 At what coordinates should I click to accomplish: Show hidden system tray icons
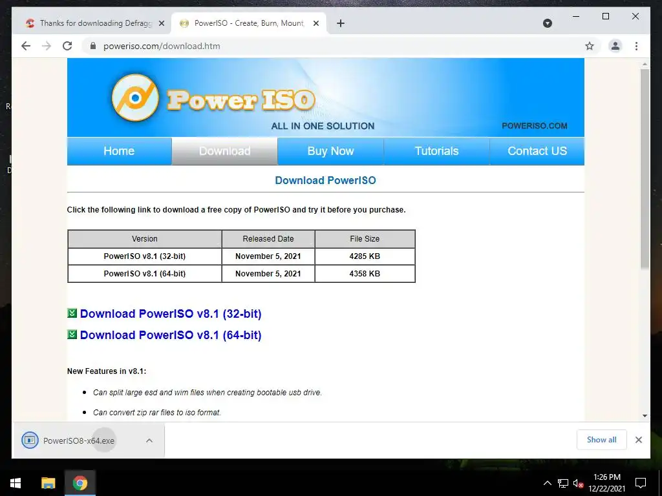tap(547, 483)
